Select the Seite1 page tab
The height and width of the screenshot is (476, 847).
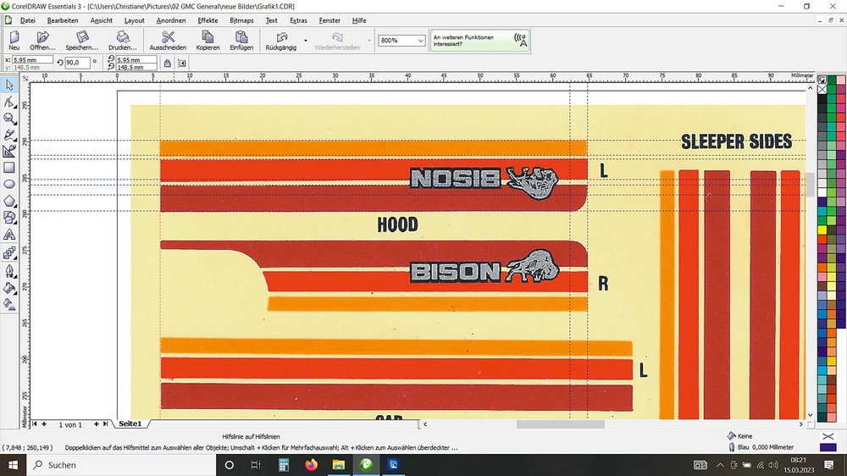pyautogui.click(x=130, y=423)
